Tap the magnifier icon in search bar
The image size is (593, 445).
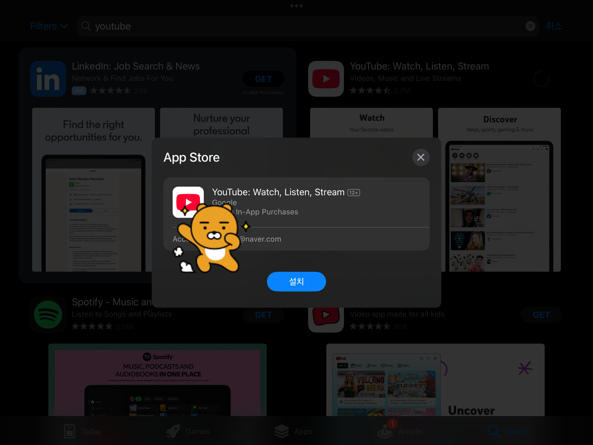point(86,26)
